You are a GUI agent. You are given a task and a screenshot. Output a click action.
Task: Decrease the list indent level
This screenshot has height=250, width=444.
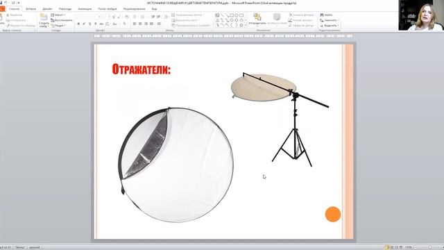[x=153, y=17]
